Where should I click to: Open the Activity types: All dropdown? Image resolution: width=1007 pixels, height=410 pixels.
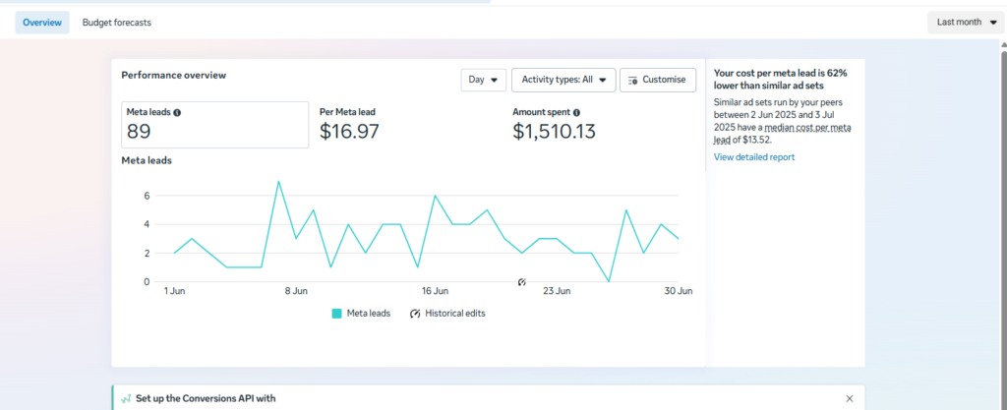(563, 81)
